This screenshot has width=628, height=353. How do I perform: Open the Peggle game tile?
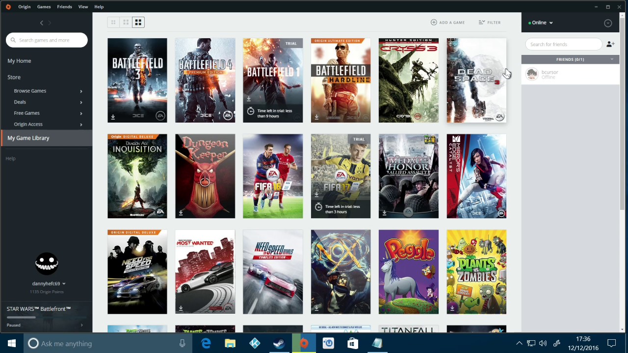[409, 272]
